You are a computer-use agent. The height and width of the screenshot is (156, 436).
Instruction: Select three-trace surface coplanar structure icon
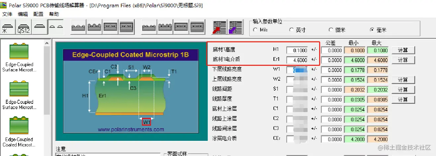pos(78,27)
